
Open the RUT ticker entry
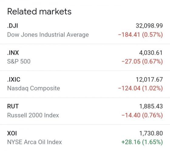click(13, 106)
